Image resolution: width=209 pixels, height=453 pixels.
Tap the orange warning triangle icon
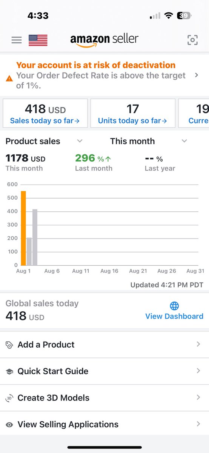(x=9, y=79)
